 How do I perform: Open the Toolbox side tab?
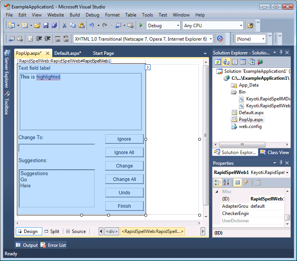click(x=7, y=103)
